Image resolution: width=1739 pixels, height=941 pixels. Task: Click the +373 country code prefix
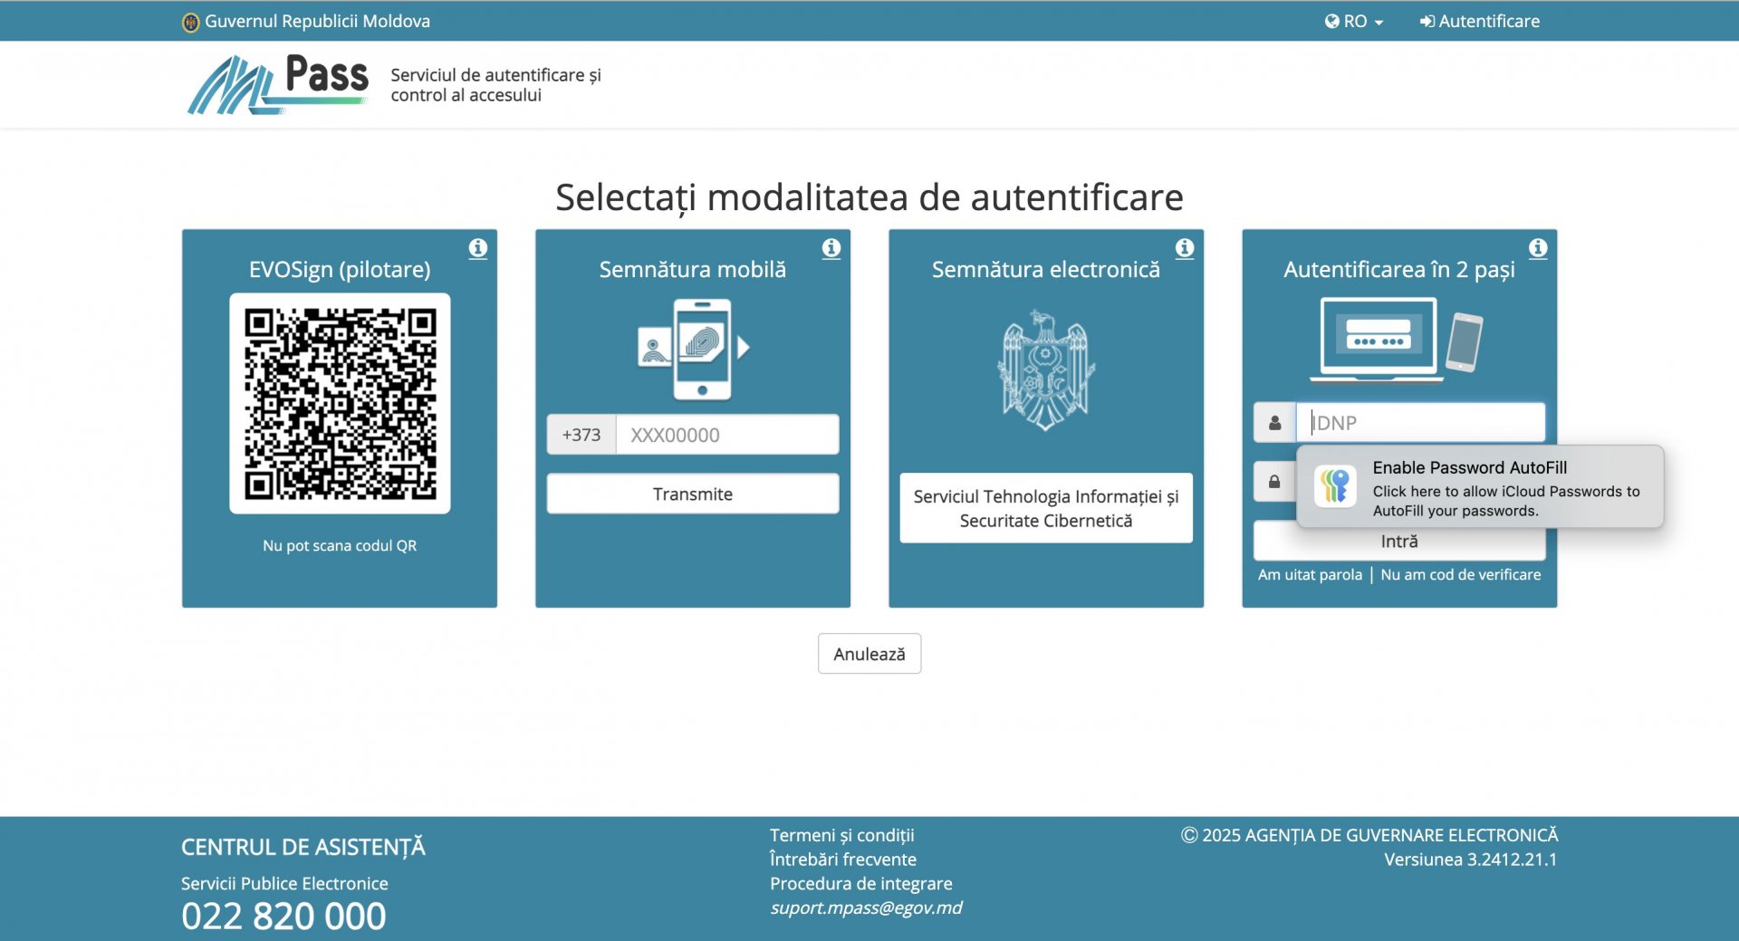[581, 435]
